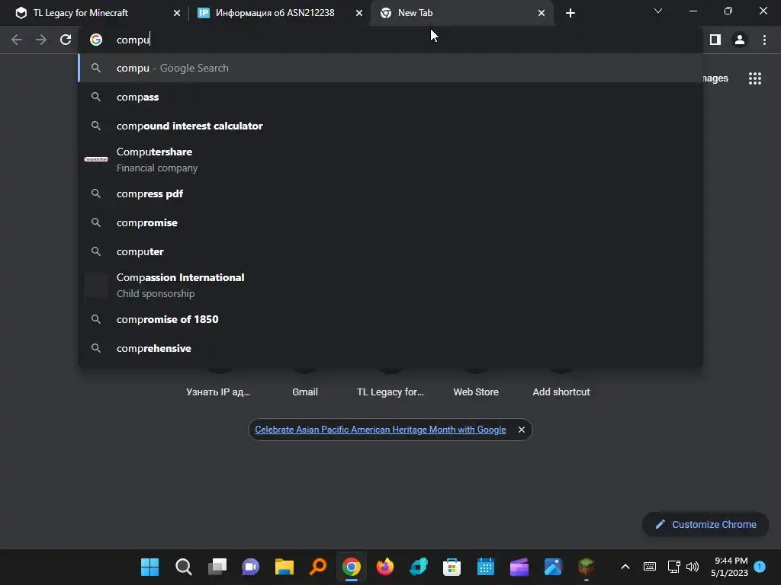
Task: Open Photos app on taskbar
Action: click(553, 567)
